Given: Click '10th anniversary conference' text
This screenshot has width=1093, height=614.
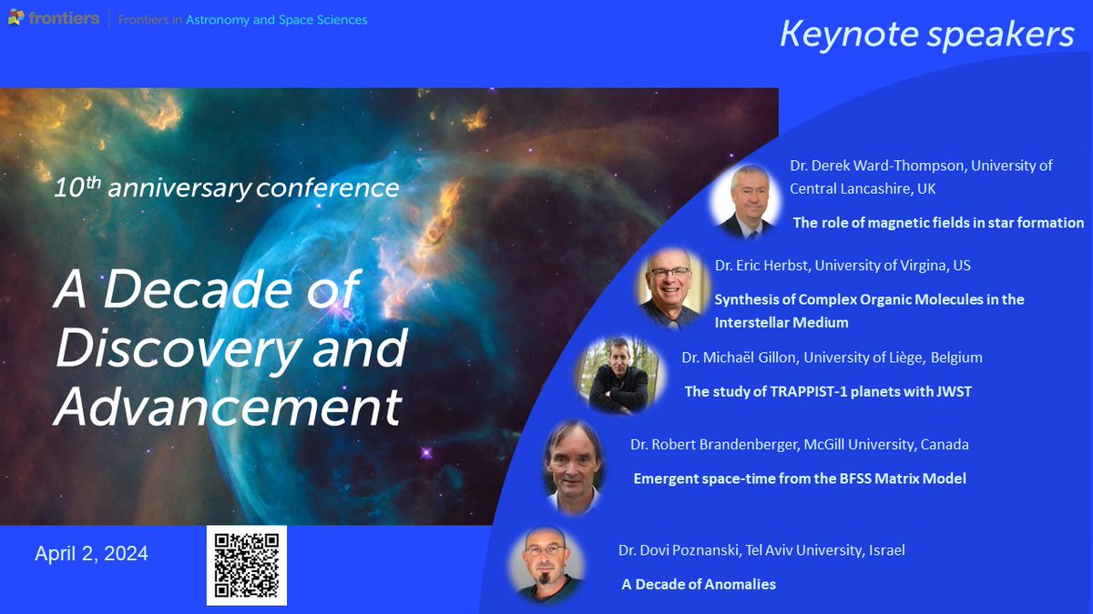Looking at the screenshot, I should 226,187.
